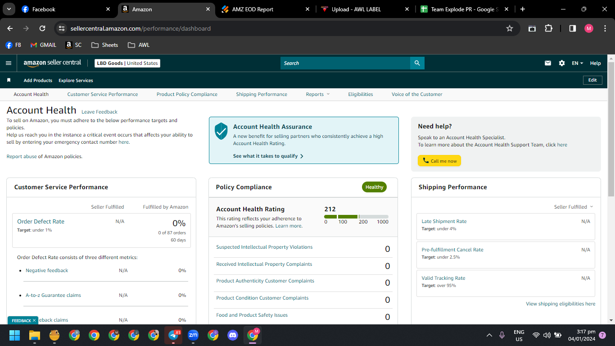Viewport: 615px width, 346px height.
Task: Open the ENG US keyboard language switcher
Action: [x=519, y=335]
